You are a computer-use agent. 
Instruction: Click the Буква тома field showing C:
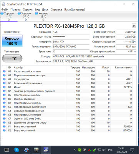click(71, 52)
